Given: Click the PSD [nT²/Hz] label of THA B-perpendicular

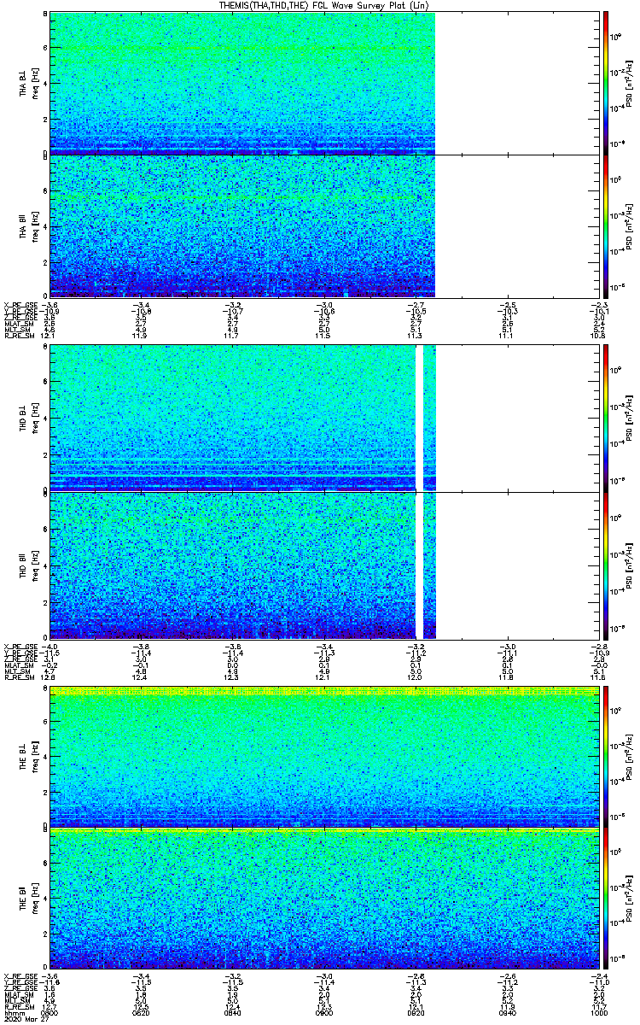Looking at the screenshot, I should pos(630,83).
